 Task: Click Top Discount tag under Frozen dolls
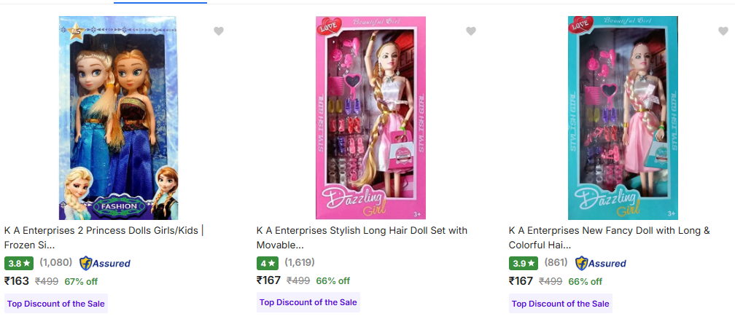point(56,304)
